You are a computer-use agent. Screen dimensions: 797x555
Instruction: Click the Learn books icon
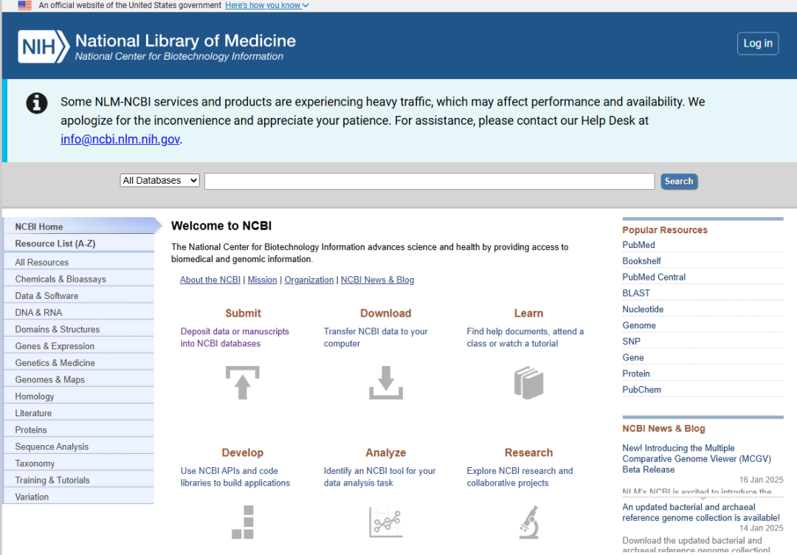(x=528, y=382)
